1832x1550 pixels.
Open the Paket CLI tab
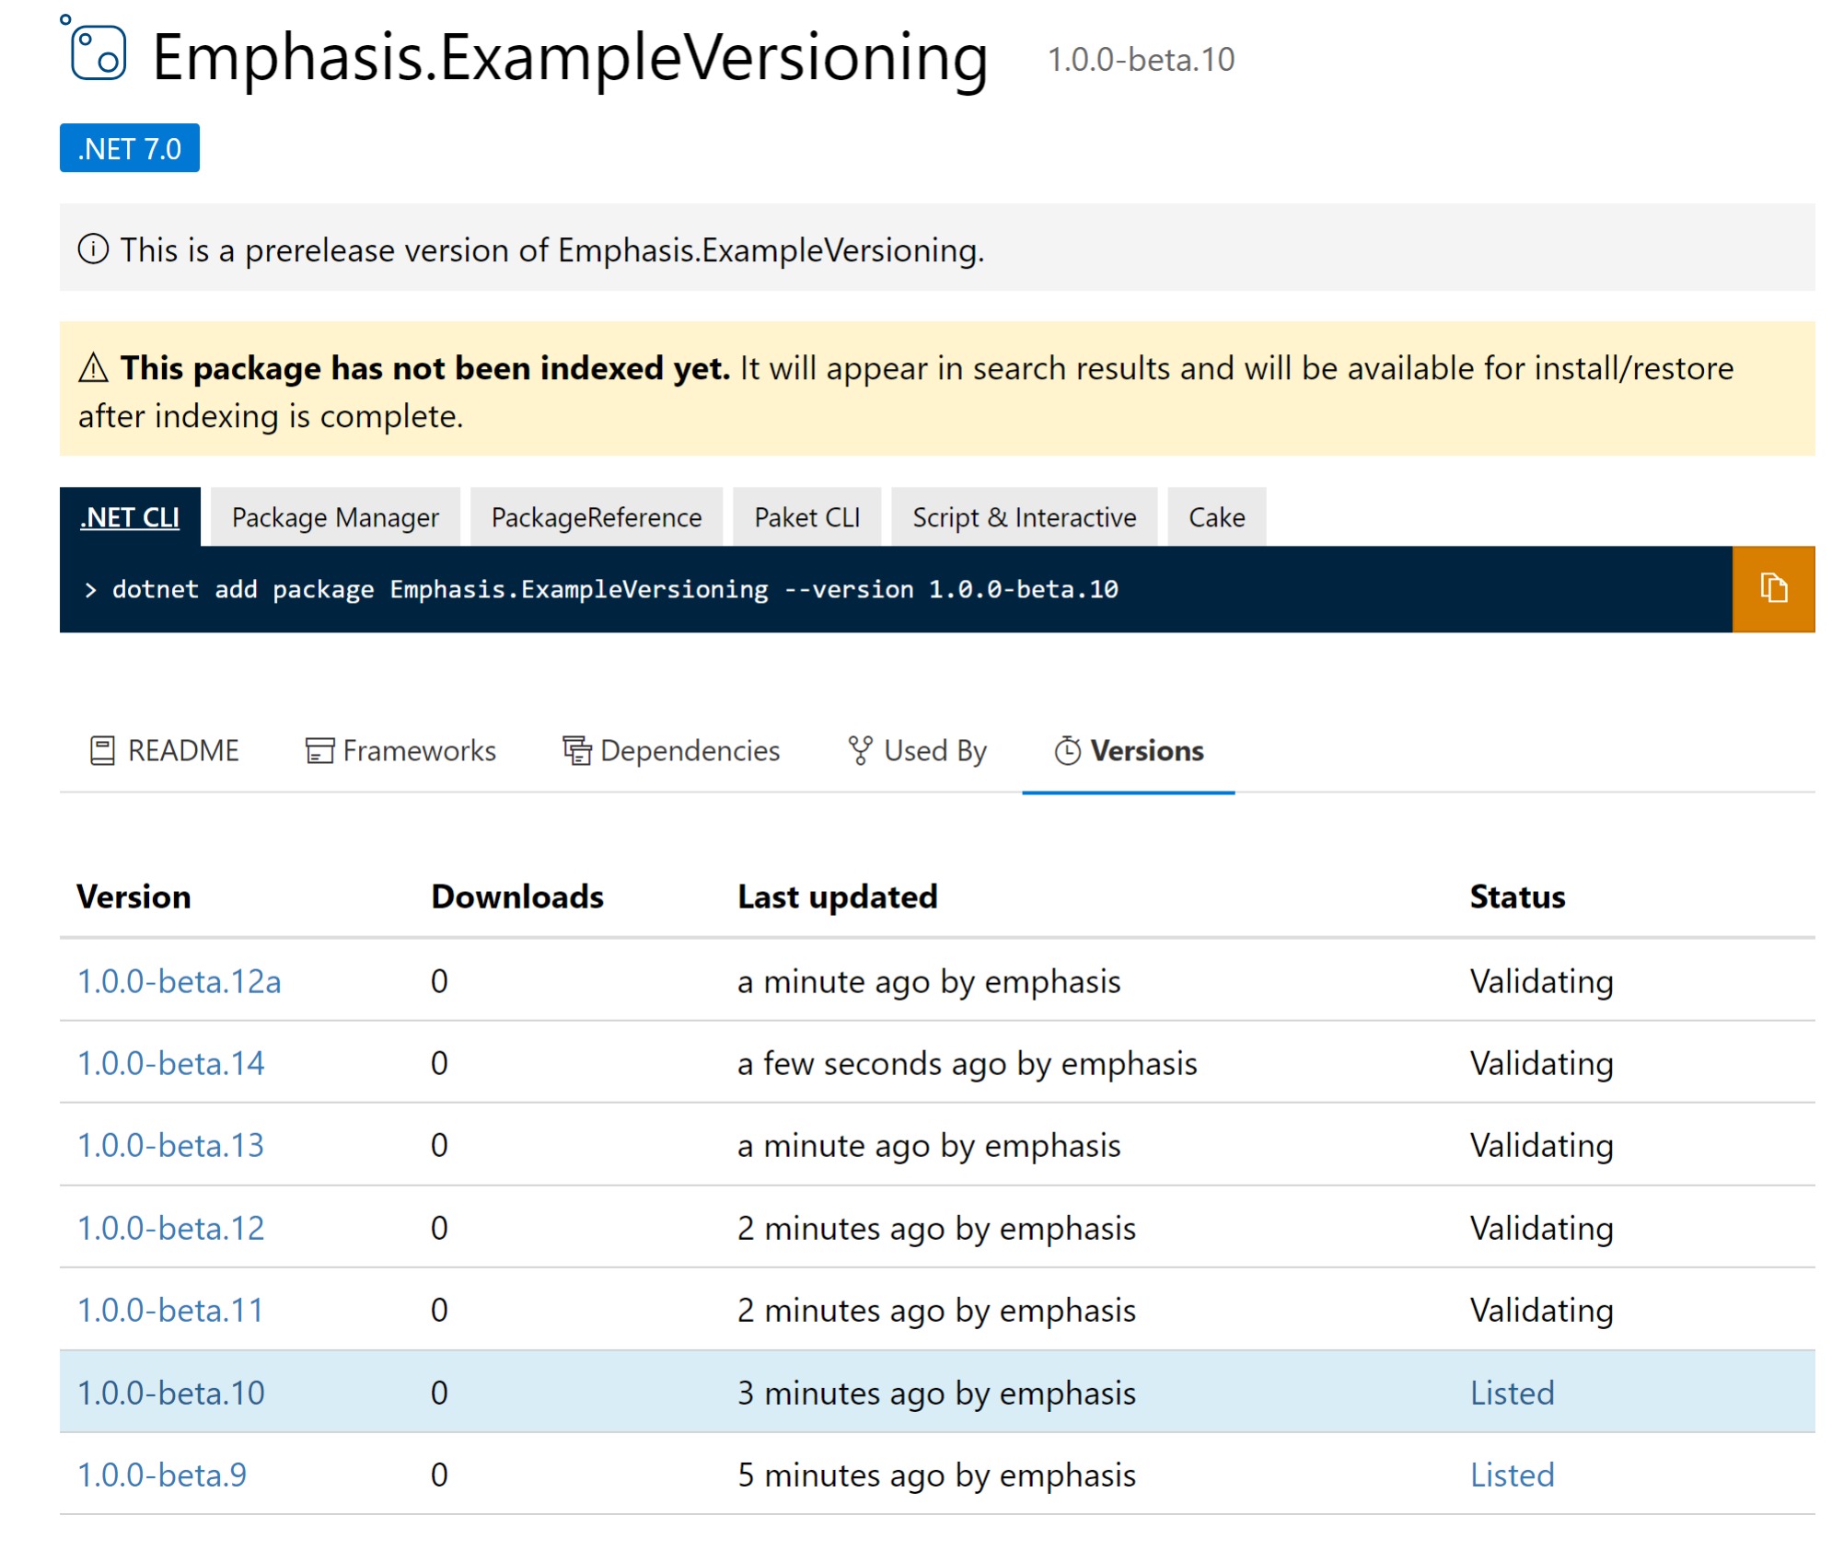pos(806,516)
